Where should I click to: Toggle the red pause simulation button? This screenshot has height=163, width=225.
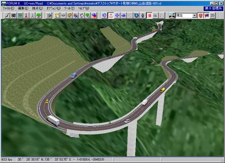(149, 15)
